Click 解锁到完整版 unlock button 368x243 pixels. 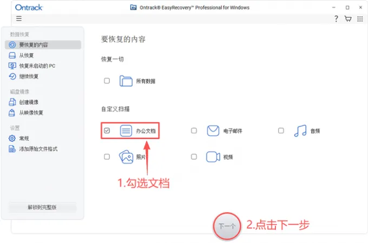pos(42,207)
